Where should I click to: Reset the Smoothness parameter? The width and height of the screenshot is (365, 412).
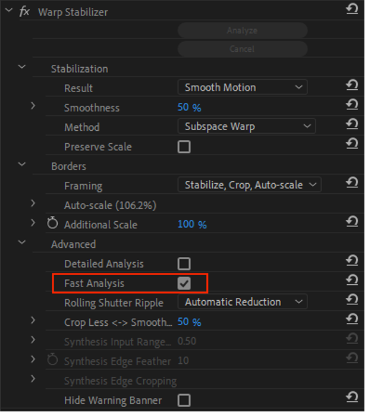tap(352, 104)
